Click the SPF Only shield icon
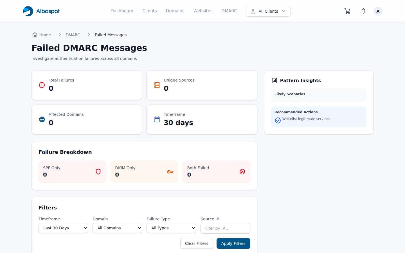This screenshot has width=405, height=253. coord(98,171)
